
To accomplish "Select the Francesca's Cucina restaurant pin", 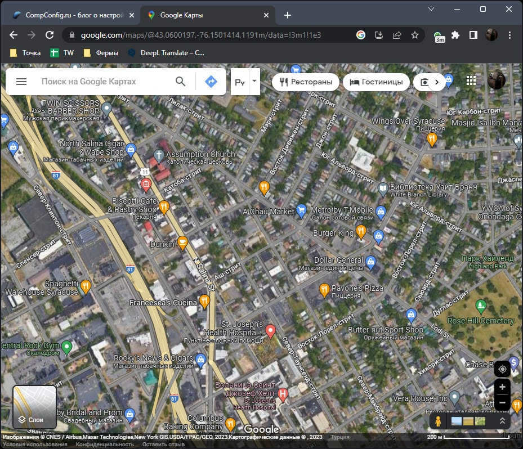I will click(x=204, y=302).
